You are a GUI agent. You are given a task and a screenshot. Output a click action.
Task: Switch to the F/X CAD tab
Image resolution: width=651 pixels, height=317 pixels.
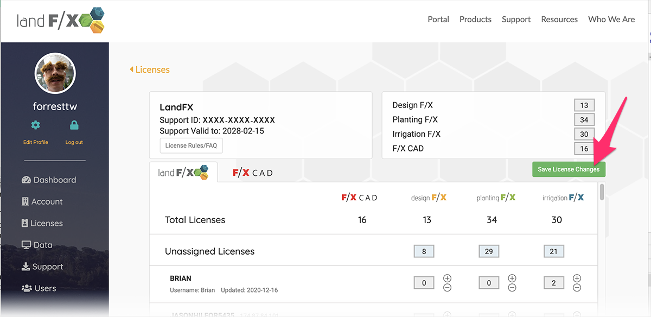[253, 173]
